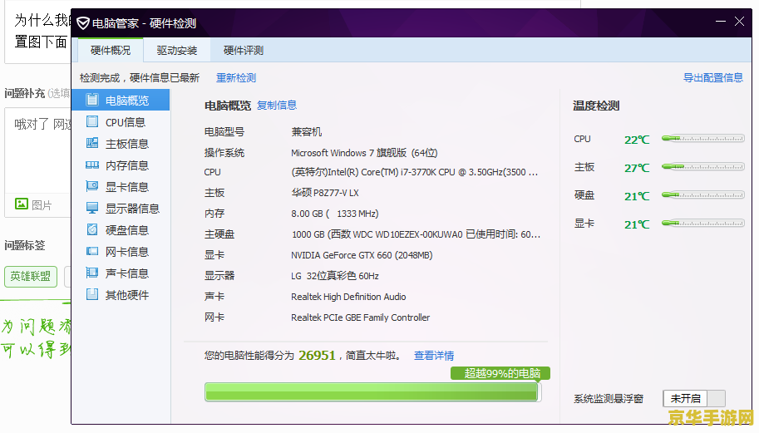Click the 导出配置信息 link

pos(713,78)
